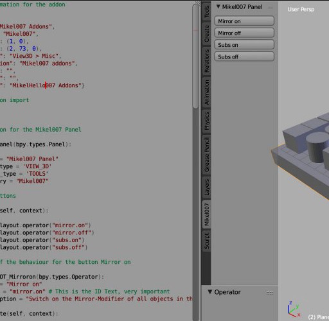Select the Grease Pencil tab
The image size is (329, 321).
(206, 155)
